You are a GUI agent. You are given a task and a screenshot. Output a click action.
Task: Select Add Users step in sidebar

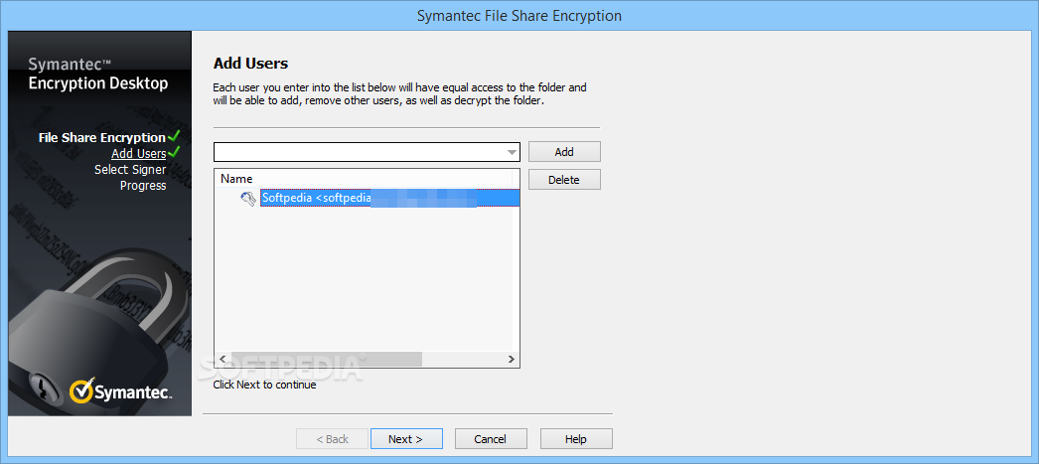[x=138, y=154]
